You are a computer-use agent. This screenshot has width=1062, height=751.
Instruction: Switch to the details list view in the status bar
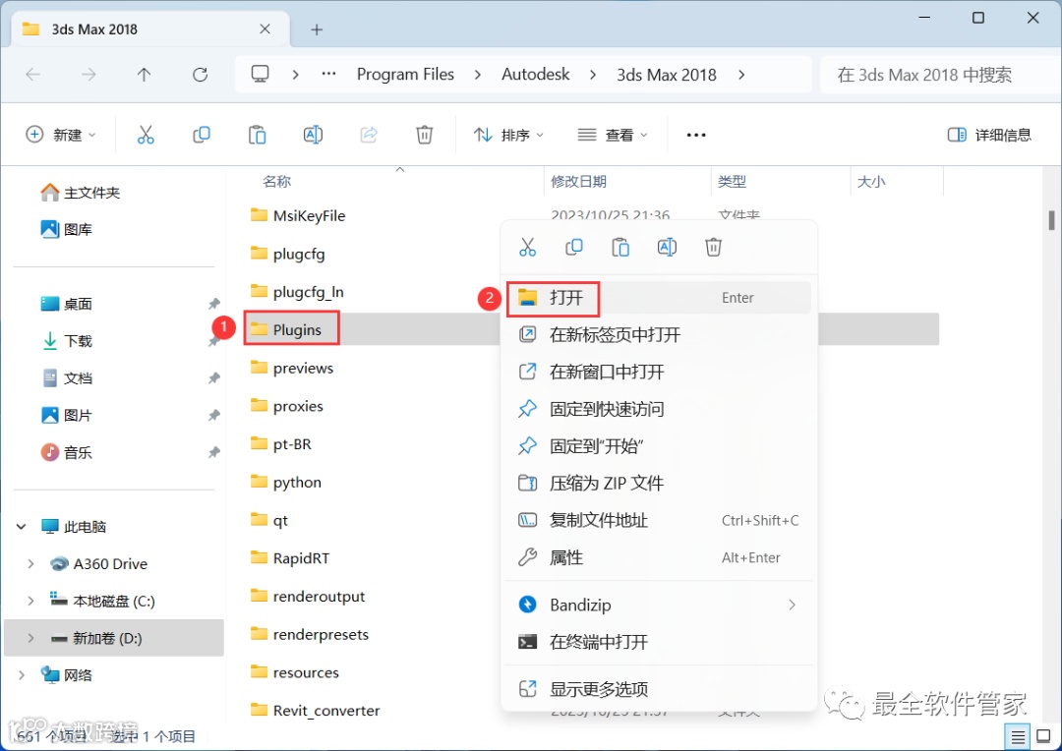(1018, 737)
